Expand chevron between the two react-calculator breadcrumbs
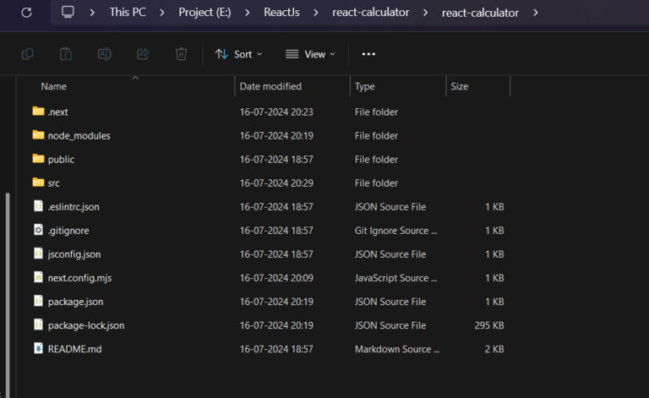 point(426,13)
